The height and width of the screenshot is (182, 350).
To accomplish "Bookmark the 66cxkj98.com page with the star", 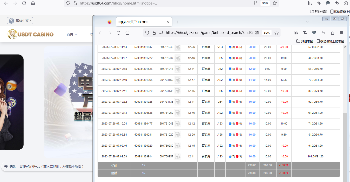I will pos(277,33).
